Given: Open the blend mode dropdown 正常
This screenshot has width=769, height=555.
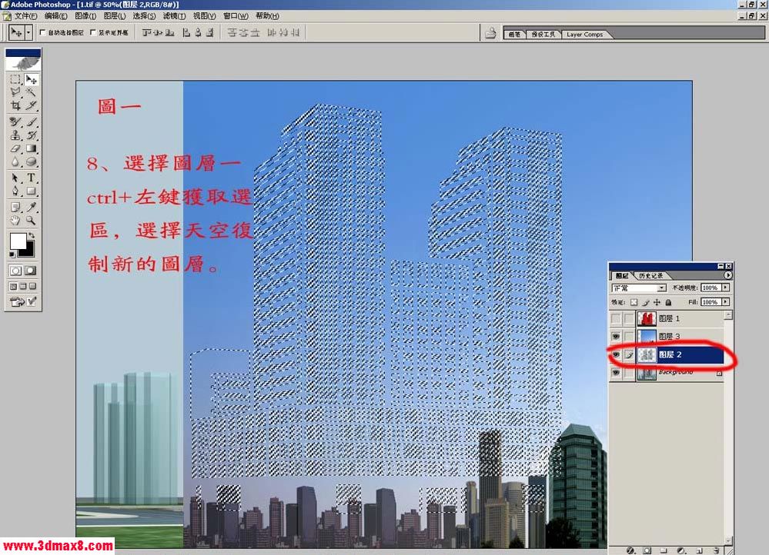Looking at the screenshot, I should [x=638, y=288].
